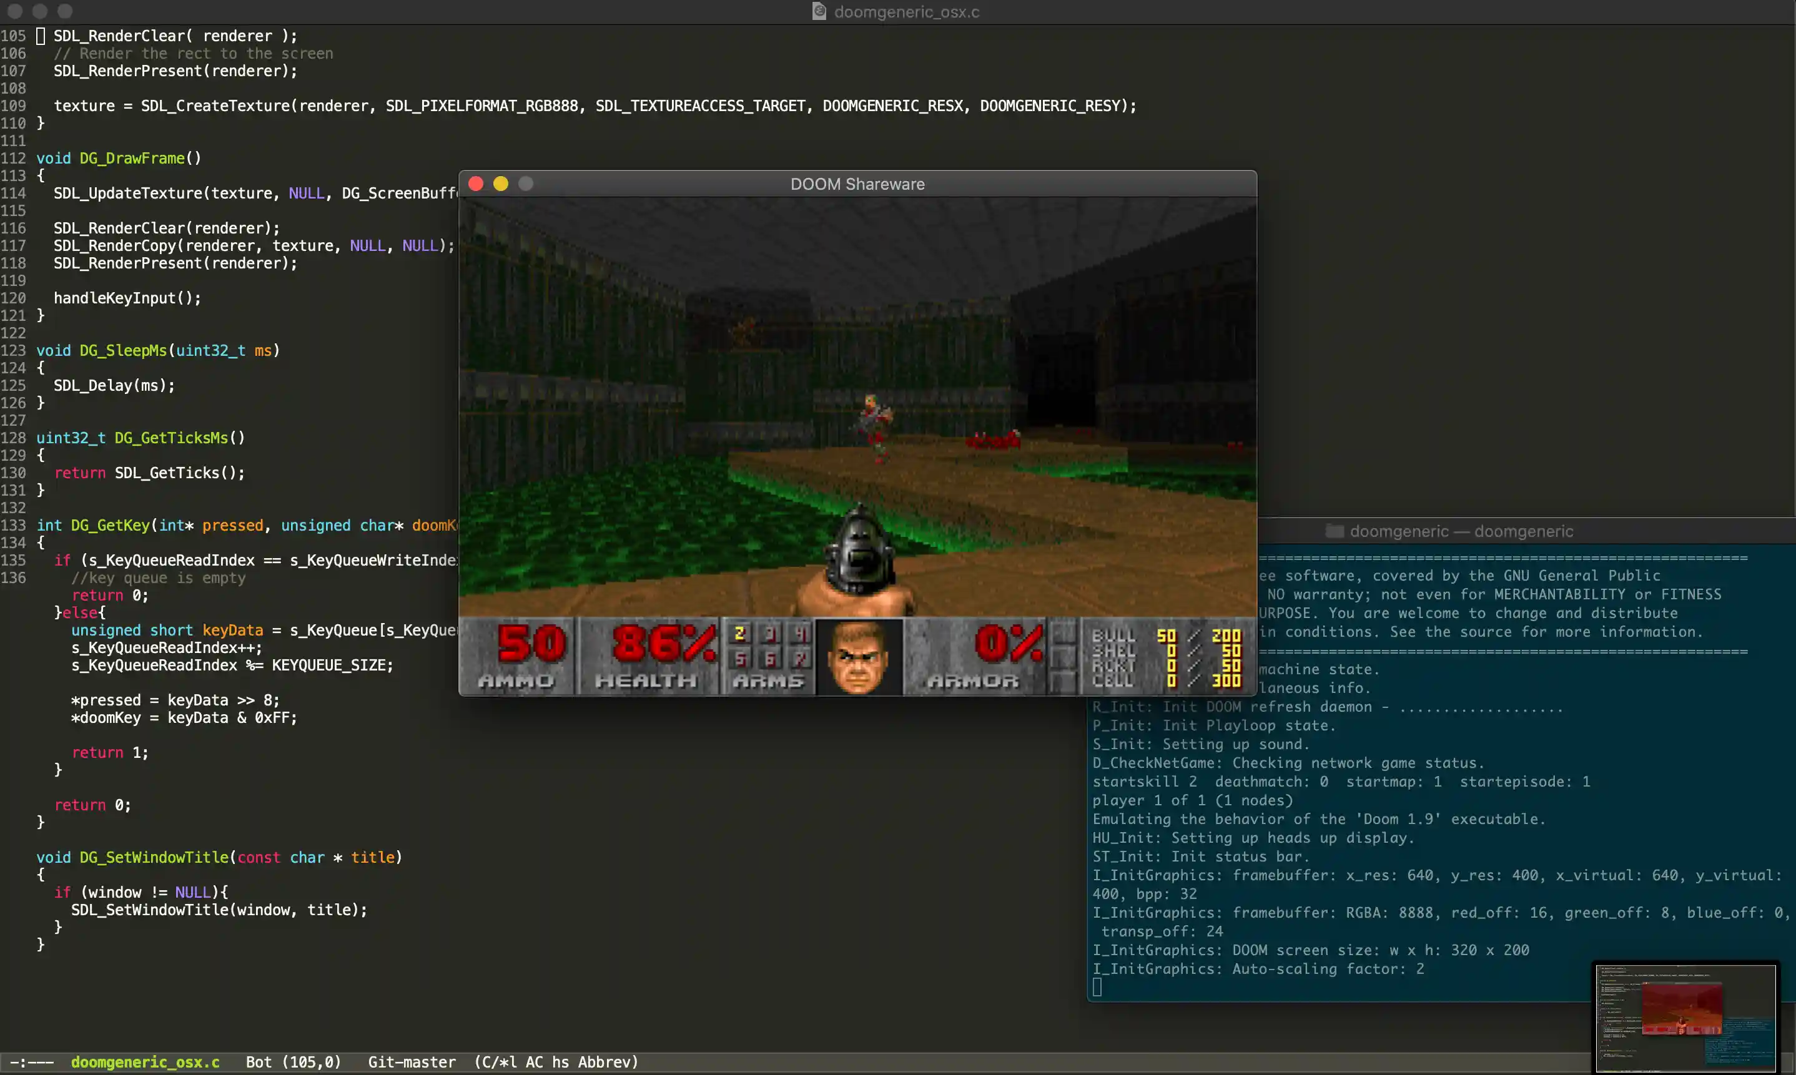Click the doomgeneric_osx.c buffer name in mode line

point(145,1062)
